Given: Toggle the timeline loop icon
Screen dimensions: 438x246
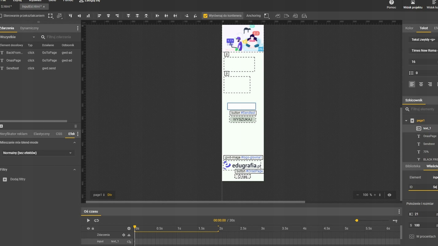Looking at the screenshot, I should click(96, 220).
